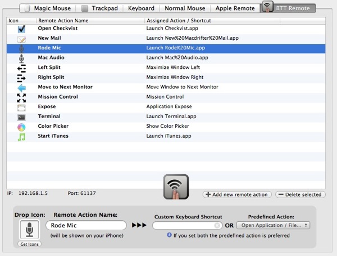Click the Launch Terminal.app cell
The image size is (337, 256).
tap(171, 117)
